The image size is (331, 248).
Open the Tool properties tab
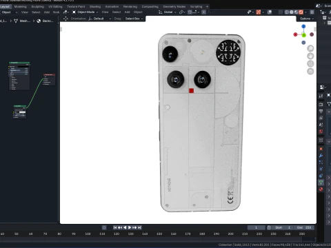[x=321, y=96]
